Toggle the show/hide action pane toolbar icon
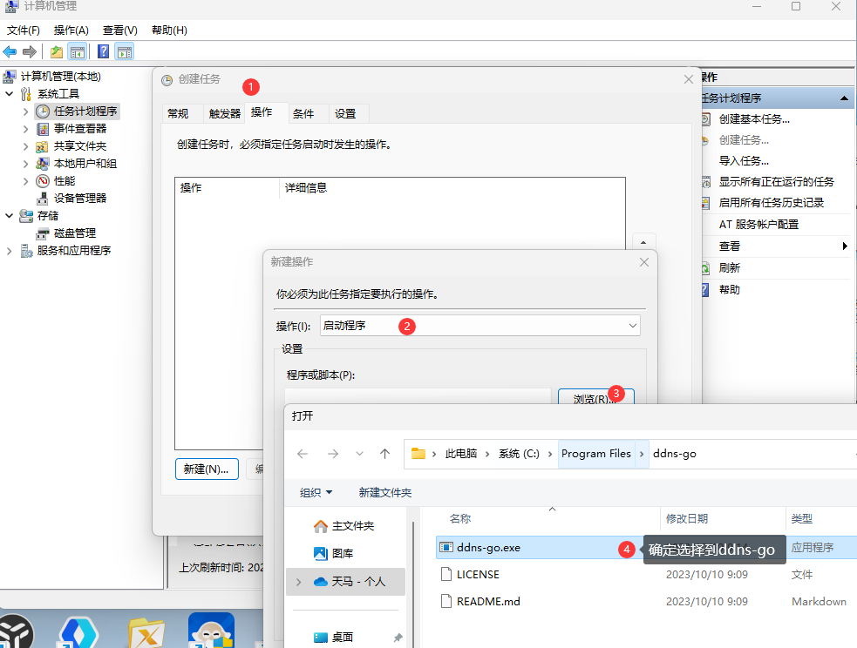This screenshot has width=857, height=648. (x=125, y=52)
